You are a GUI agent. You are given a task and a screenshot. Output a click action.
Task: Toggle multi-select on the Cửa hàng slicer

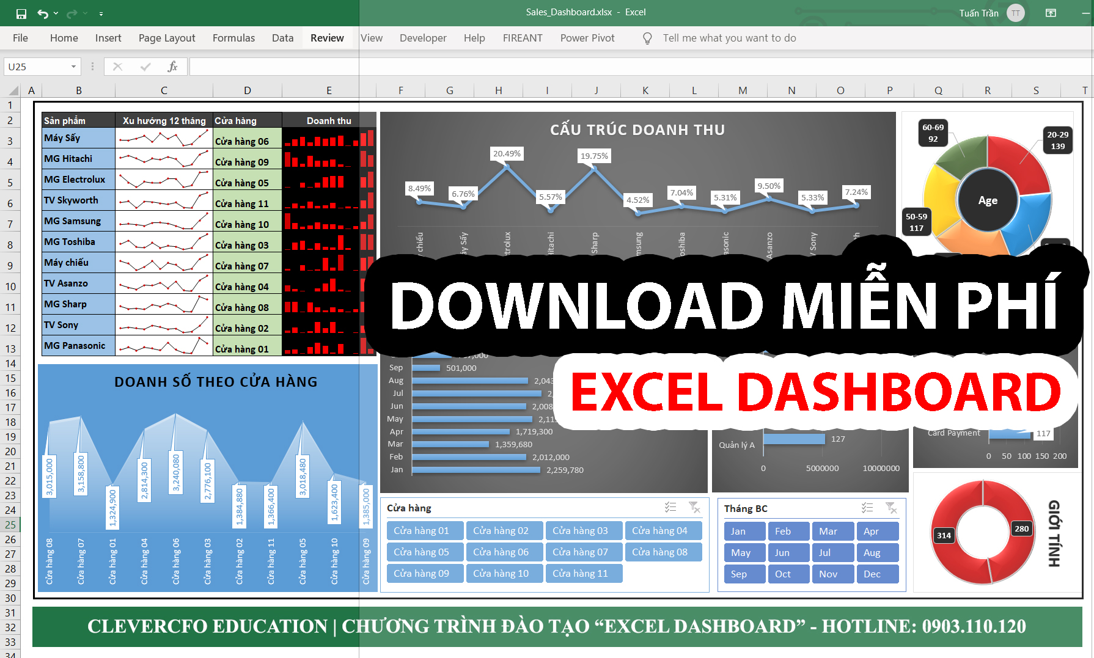coord(670,508)
